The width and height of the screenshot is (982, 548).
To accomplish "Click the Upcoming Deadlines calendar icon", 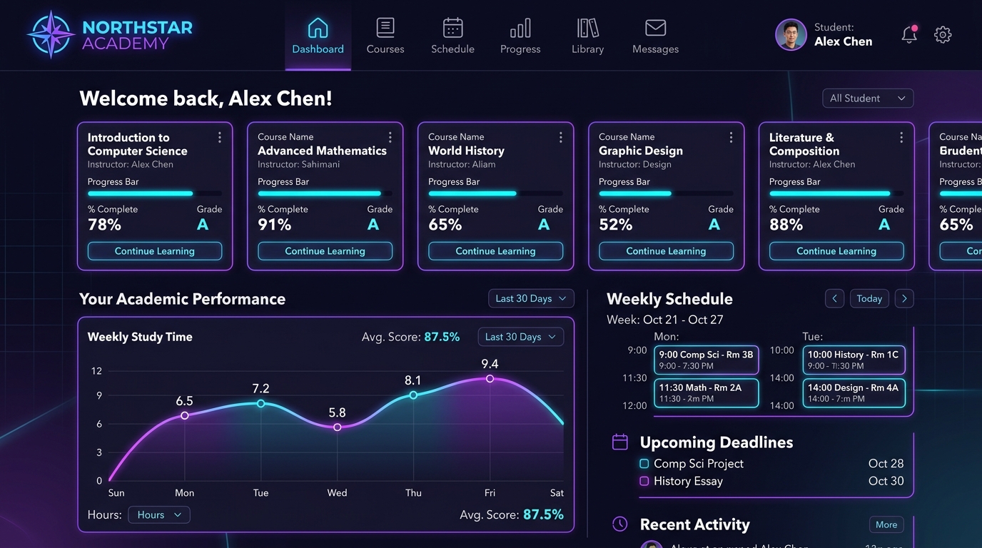I will (620, 442).
